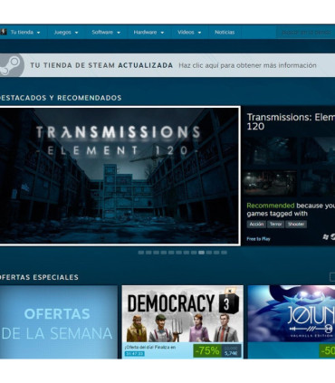The height and width of the screenshot is (383, 335).
Task: Expand the Juegos dropdown arrow
Action: [76, 33]
